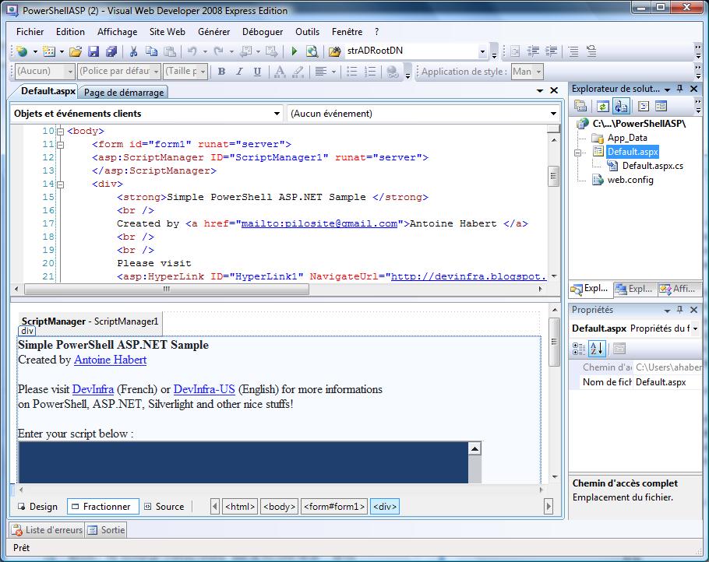This screenshot has width=709, height=562.
Task: Start debugging with the green play icon
Action: point(295,51)
